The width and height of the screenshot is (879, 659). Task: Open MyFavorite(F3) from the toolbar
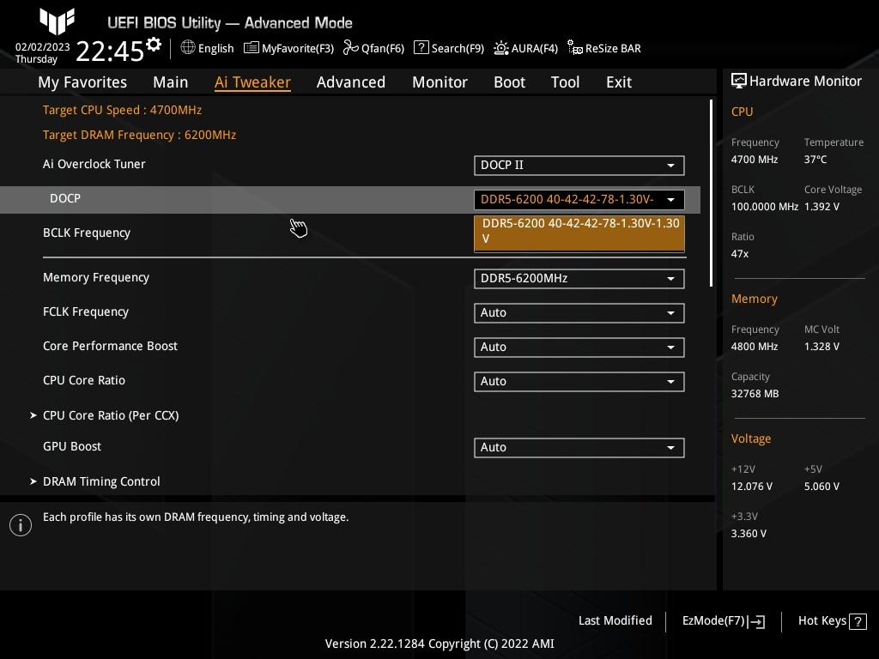[288, 48]
